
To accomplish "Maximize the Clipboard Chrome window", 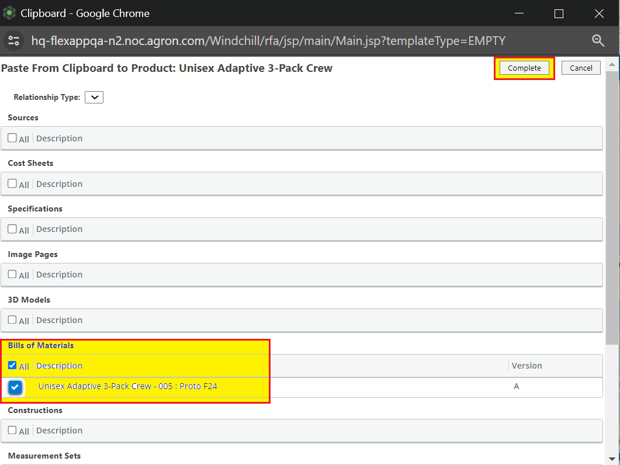I will [559, 13].
